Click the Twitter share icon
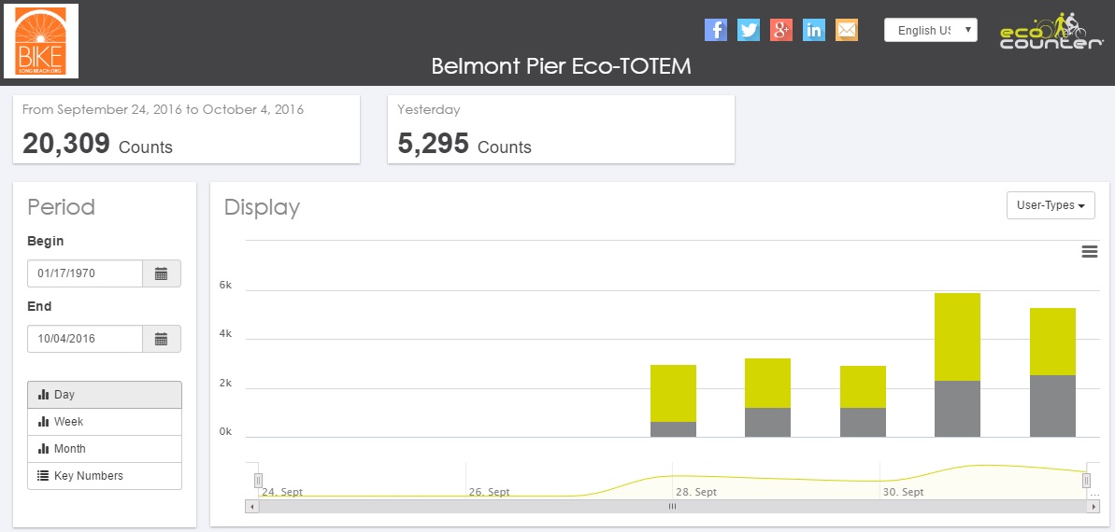Image resolution: width=1115 pixels, height=532 pixels. pos(749,30)
